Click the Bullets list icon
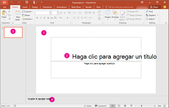The height and width of the screenshot is (108, 169). [x=75, y=13]
